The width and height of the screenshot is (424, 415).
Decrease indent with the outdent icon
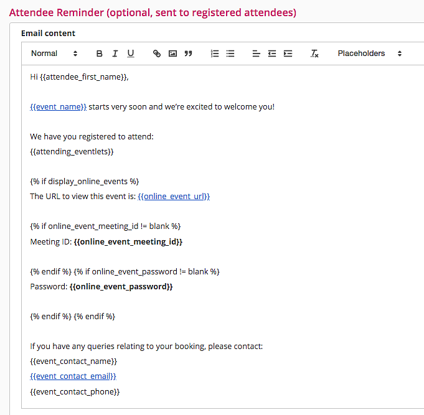[x=272, y=54]
